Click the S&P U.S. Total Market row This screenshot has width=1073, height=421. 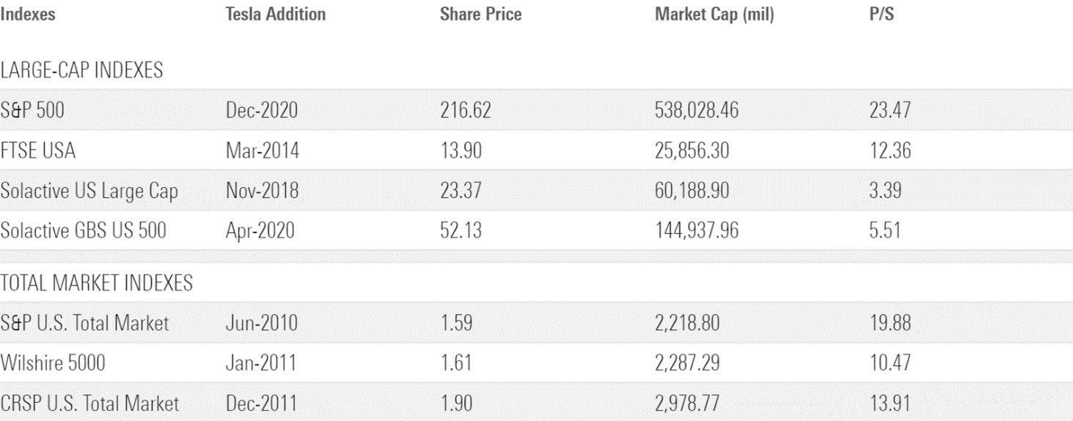point(84,323)
